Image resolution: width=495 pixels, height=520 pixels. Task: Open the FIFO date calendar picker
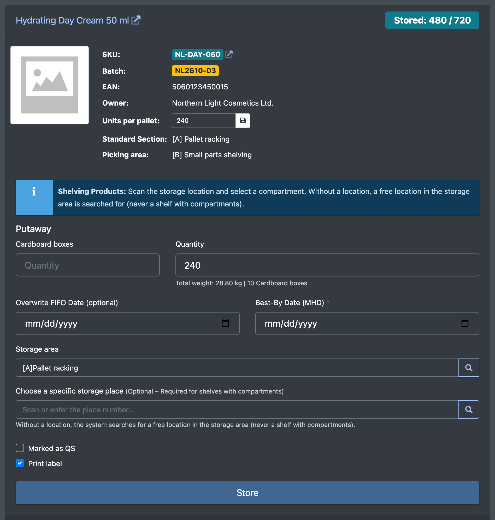[225, 323]
